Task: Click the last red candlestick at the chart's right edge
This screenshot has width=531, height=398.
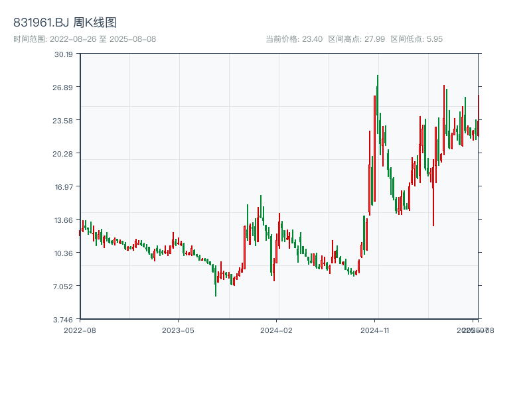Action: pyautogui.click(x=479, y=115)
